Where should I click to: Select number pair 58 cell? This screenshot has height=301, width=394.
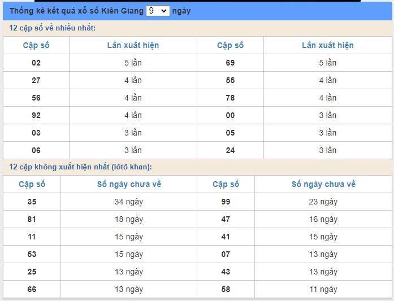coord(226,289)
